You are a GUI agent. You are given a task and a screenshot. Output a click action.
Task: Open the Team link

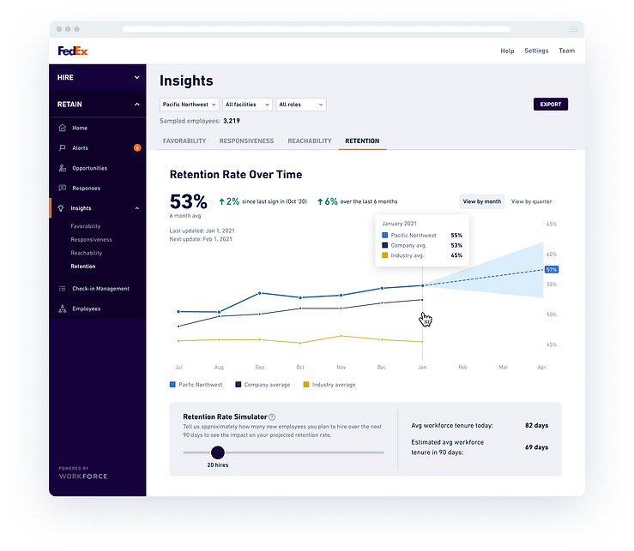pos(567,51)
